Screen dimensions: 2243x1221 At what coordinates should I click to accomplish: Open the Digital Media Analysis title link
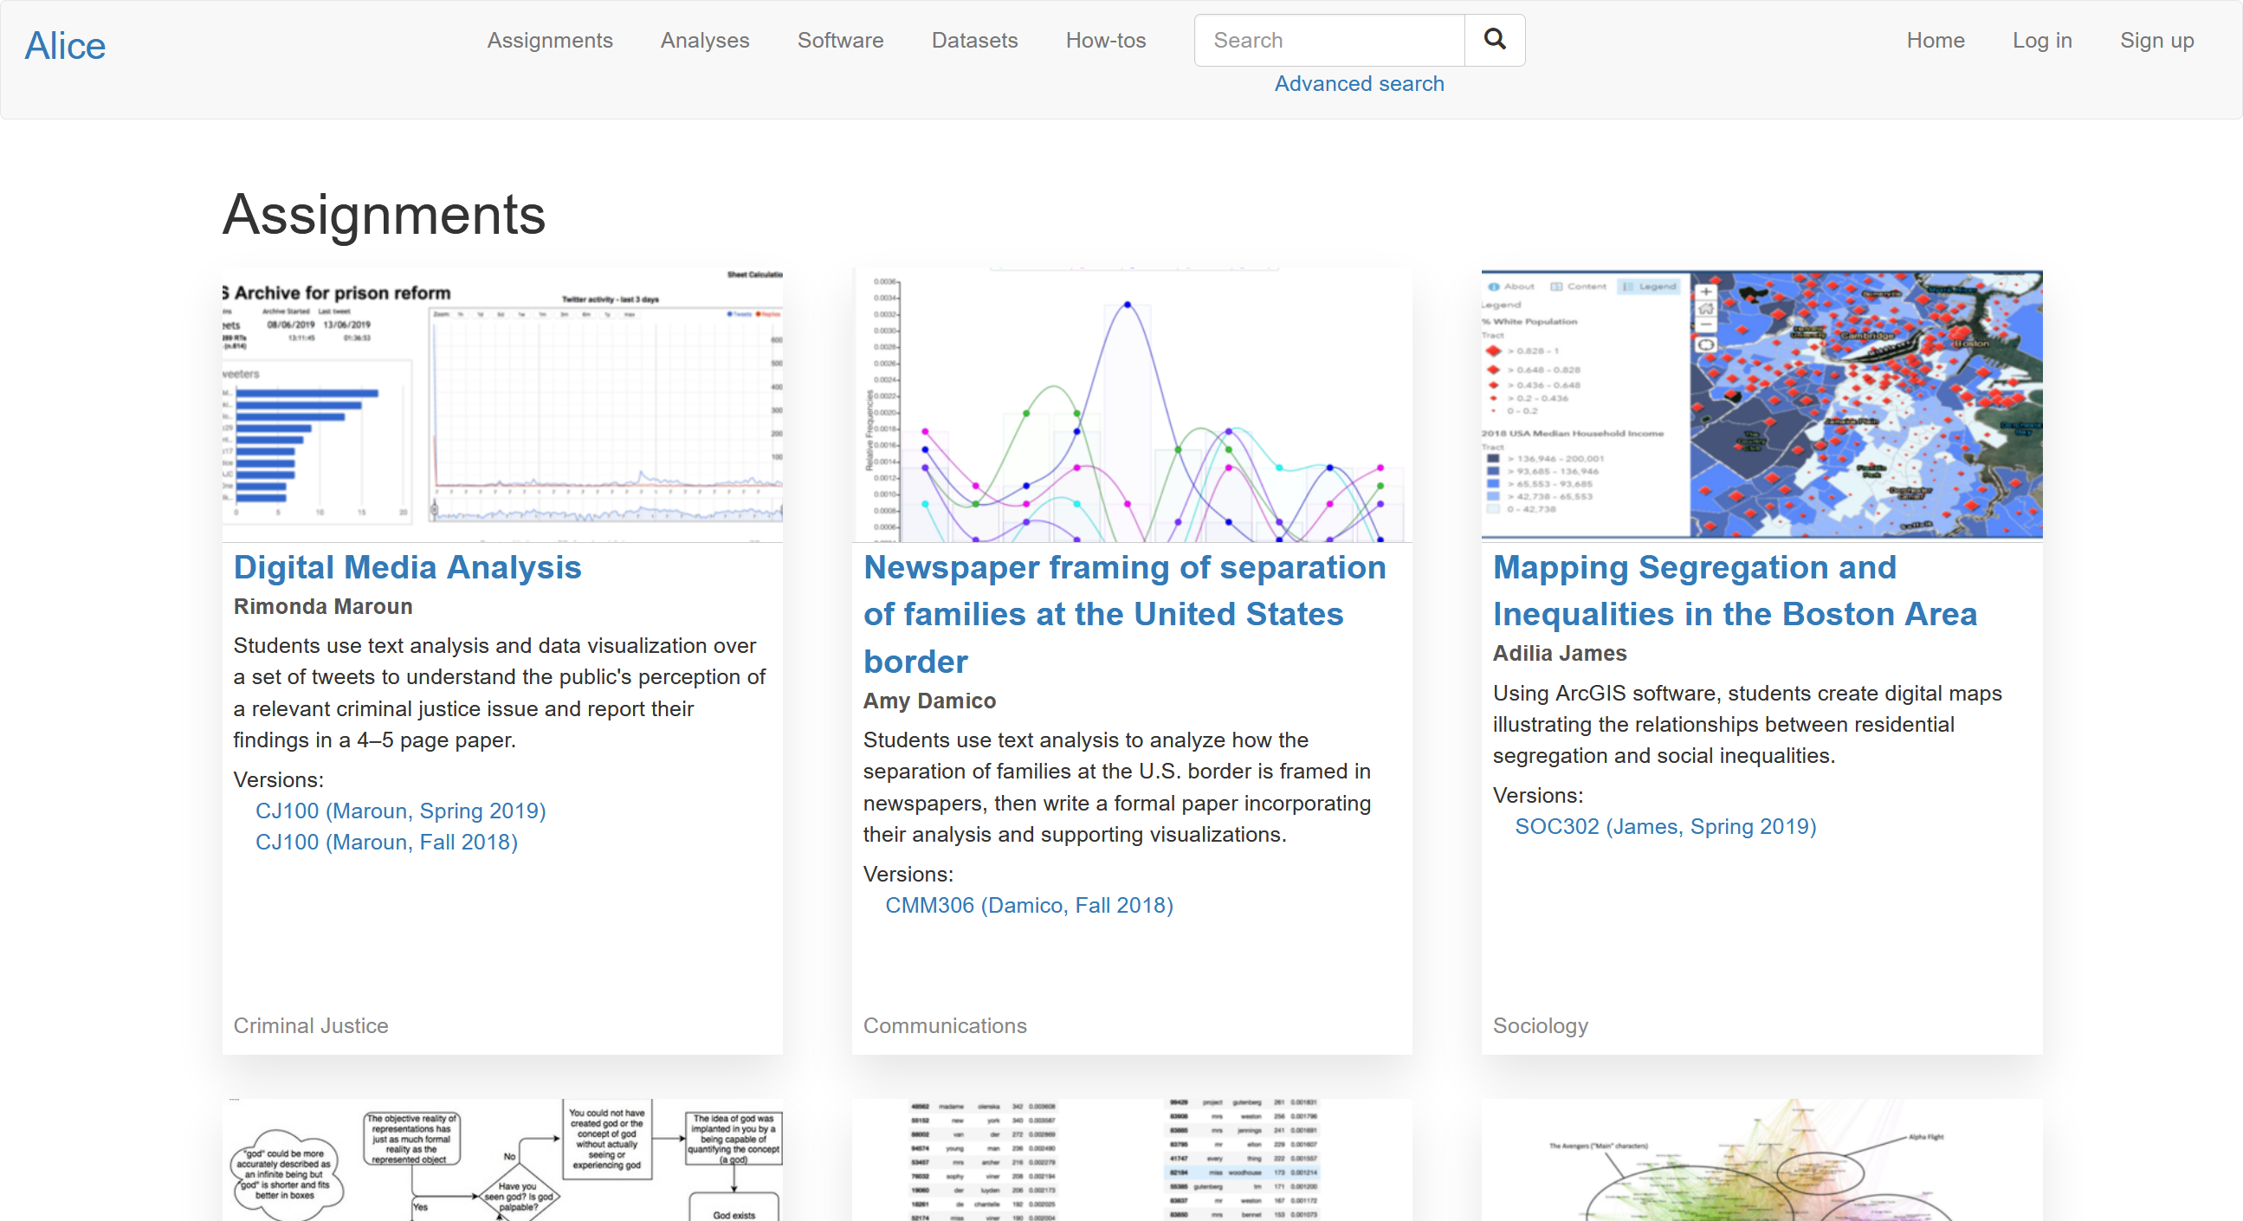(407, 567)
